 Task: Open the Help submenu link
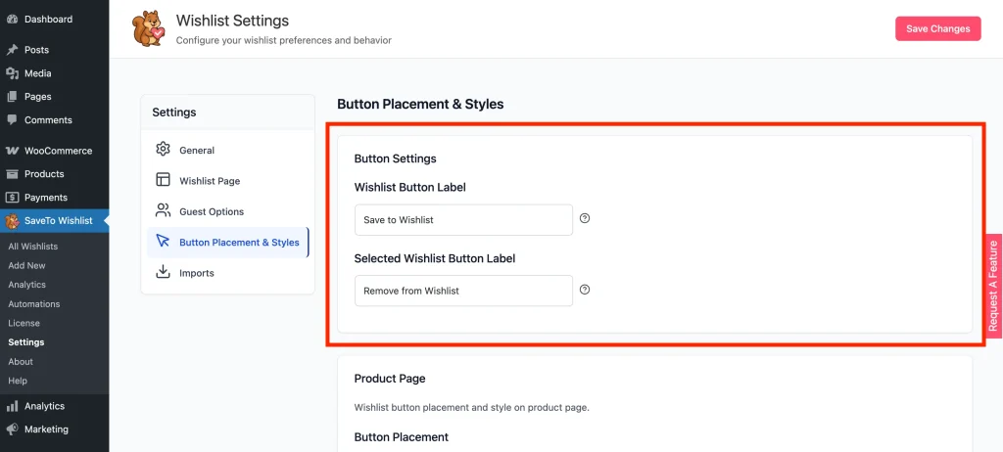pos(18,381)
